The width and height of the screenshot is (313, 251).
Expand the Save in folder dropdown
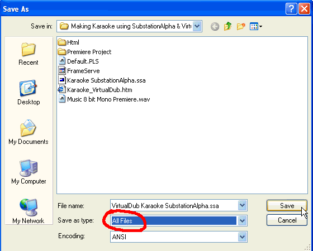pos(197,26)
